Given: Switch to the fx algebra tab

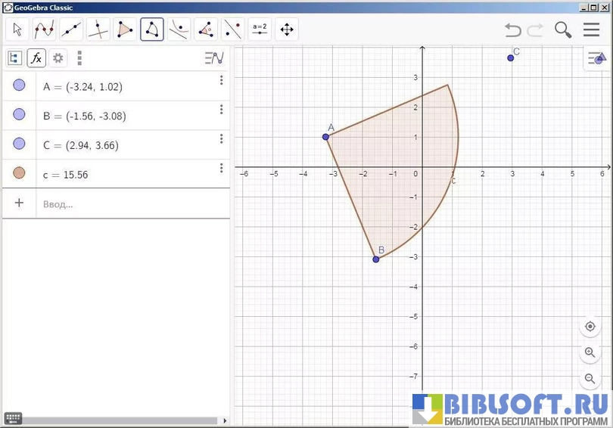Looking at the screenshot, I should tap(36, 58).
